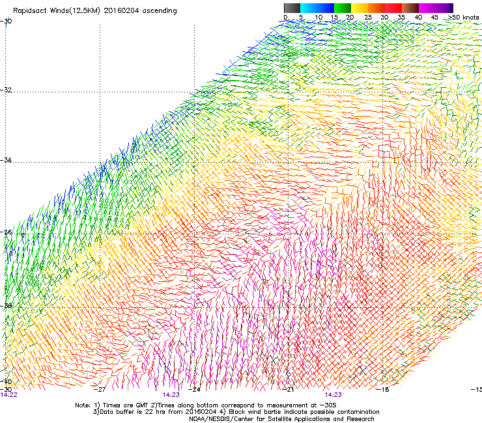Image resolution: width=482 pixels, height=423 pixels.
Task: Click the 14:23 time label left of -24
Action: coord(171,395)
